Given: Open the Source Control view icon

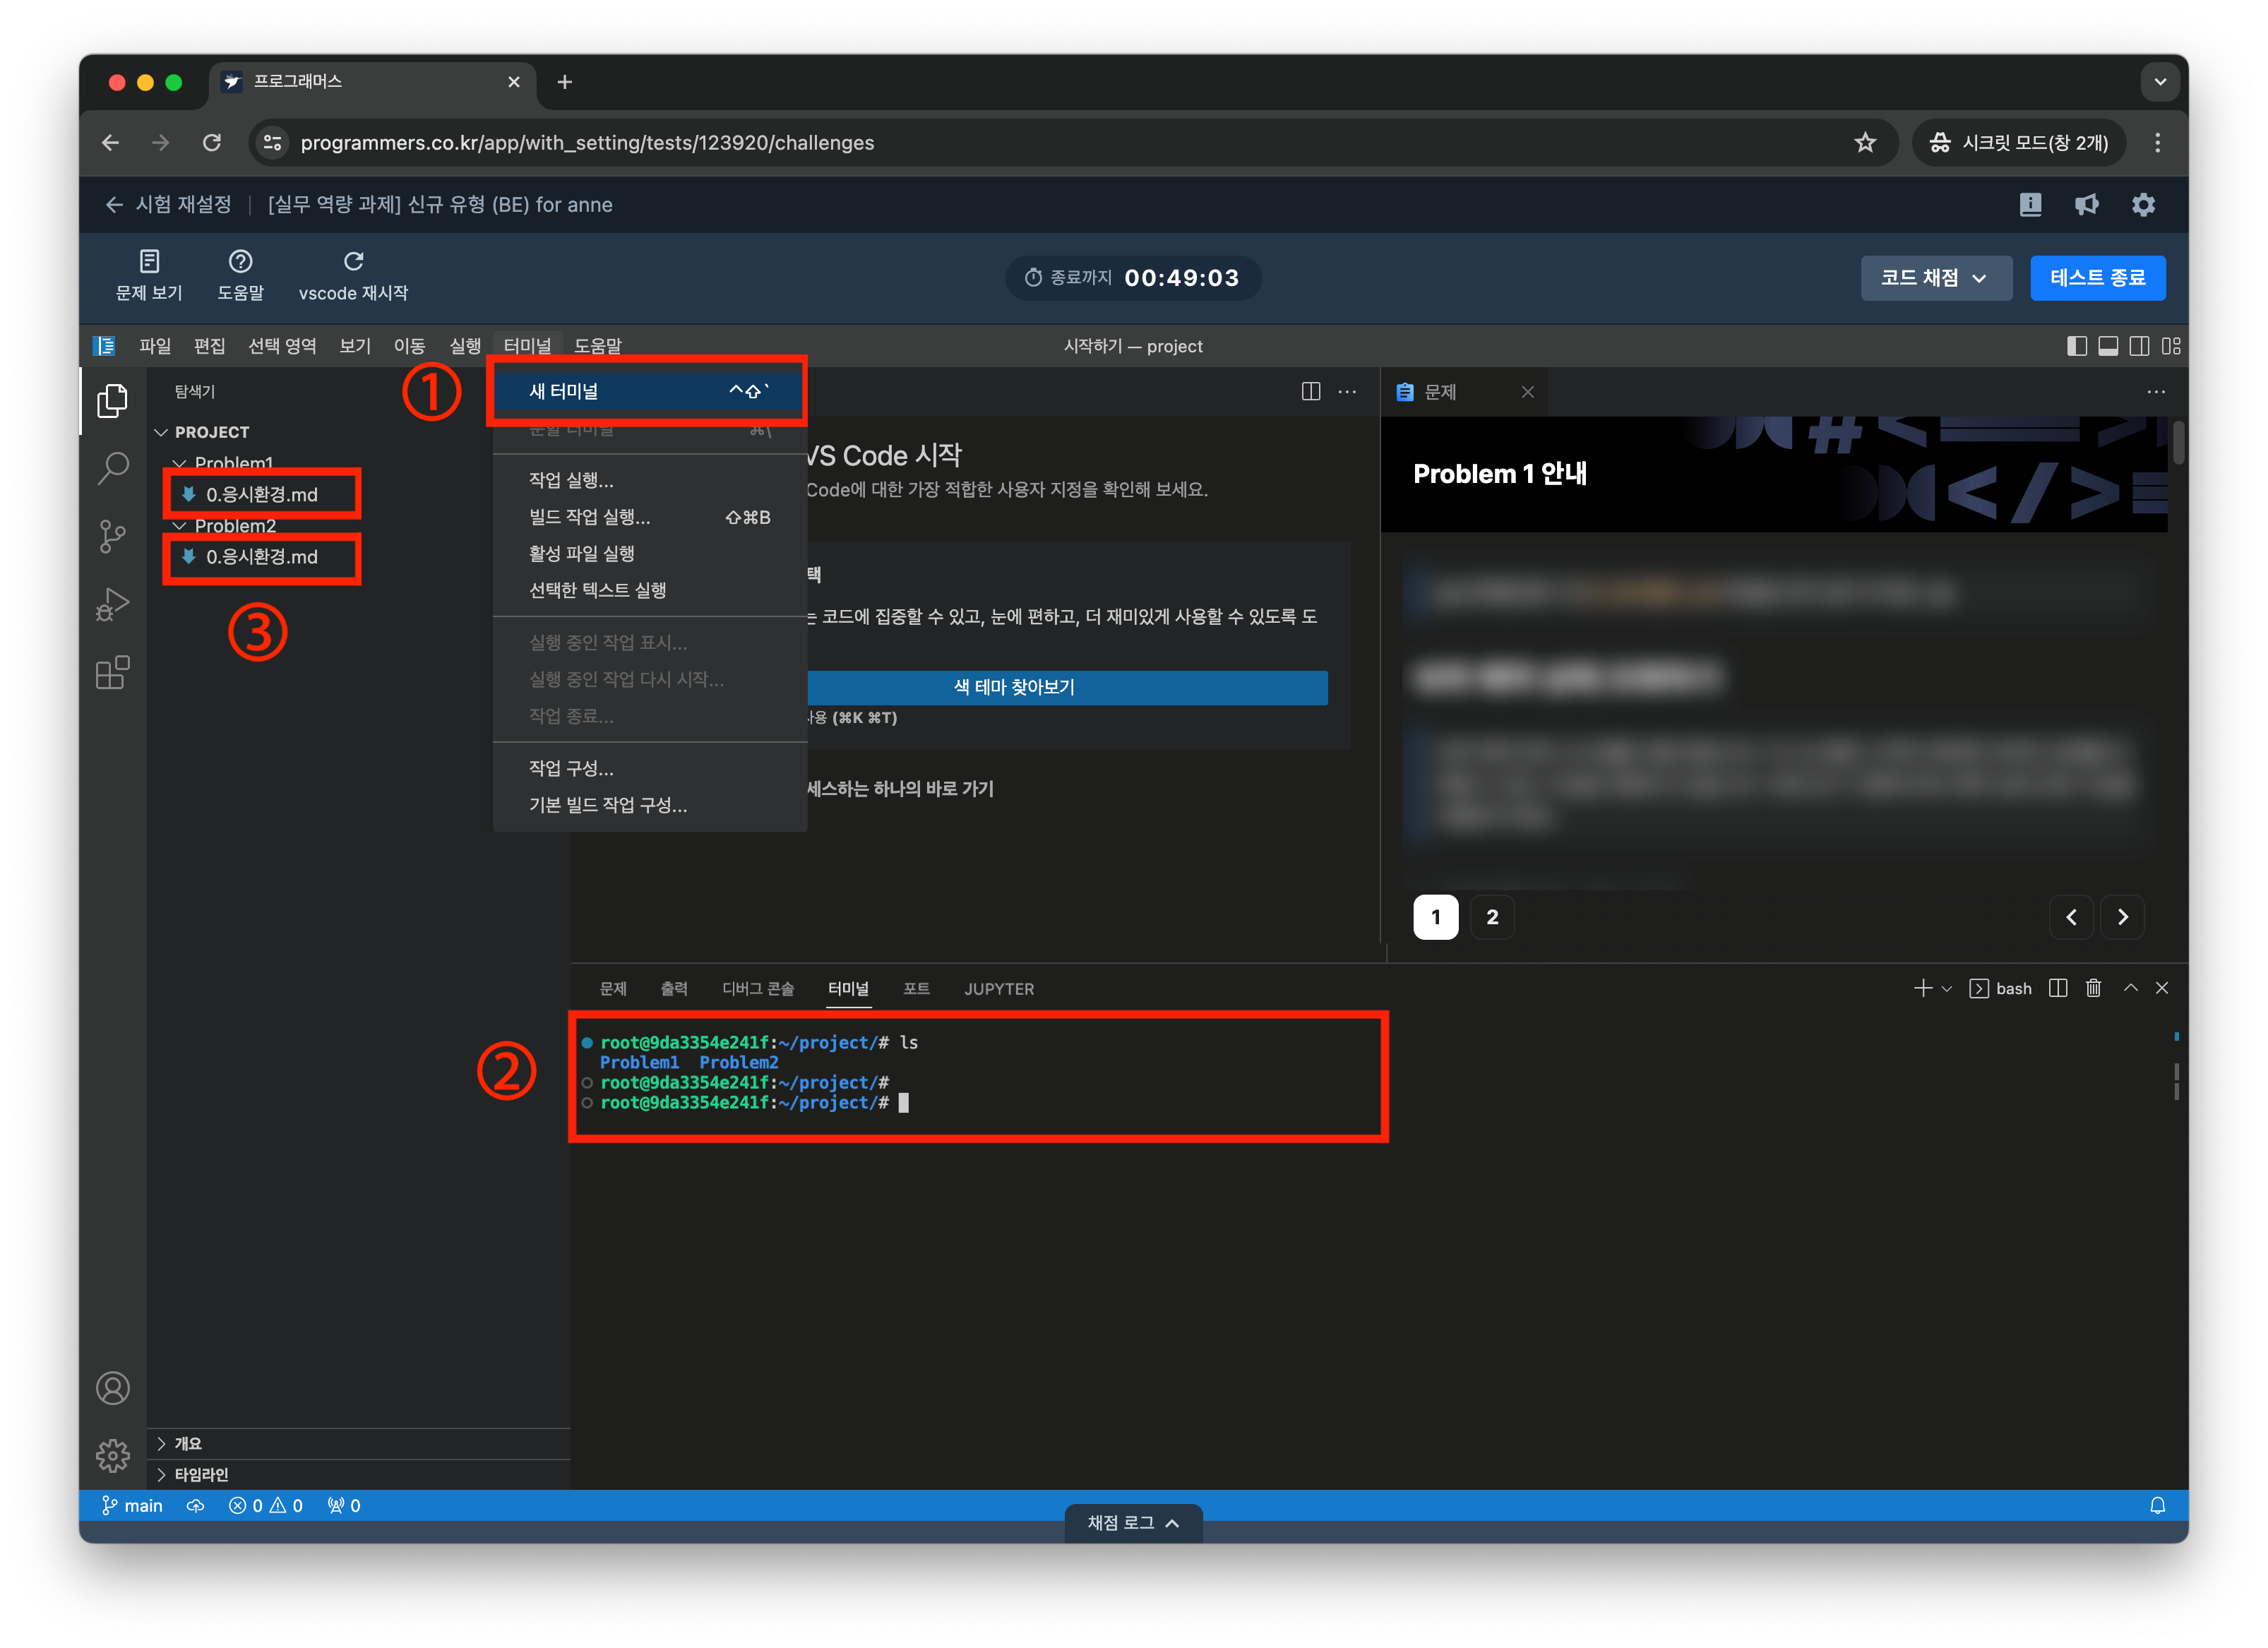Looking at the screenshot, I should [x=112, y=536].
